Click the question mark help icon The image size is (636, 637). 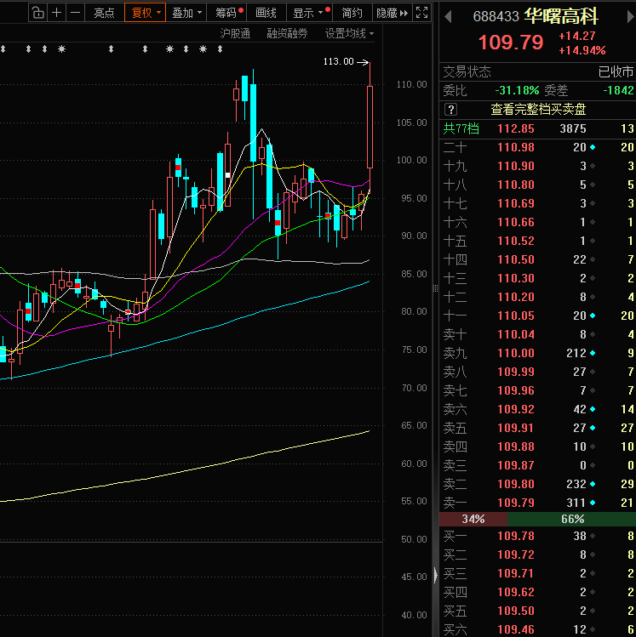450,109
